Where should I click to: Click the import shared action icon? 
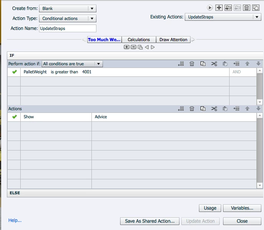[x=228, y=8]
